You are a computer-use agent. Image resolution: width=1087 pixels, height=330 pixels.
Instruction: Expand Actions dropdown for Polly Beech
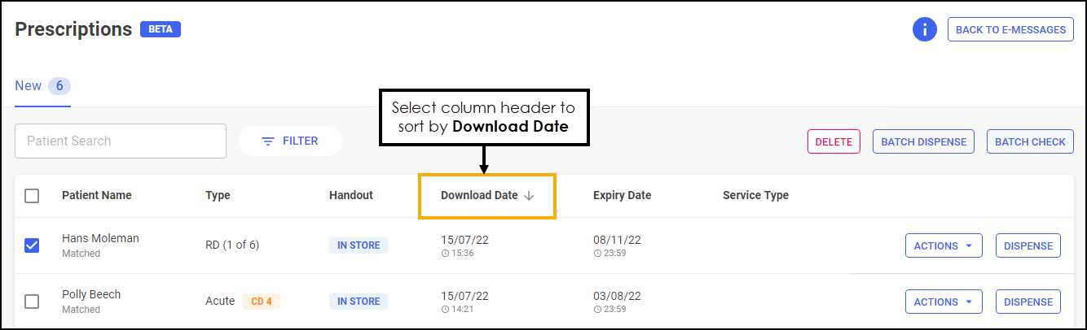pyautogui.click(x=944, y=302)
